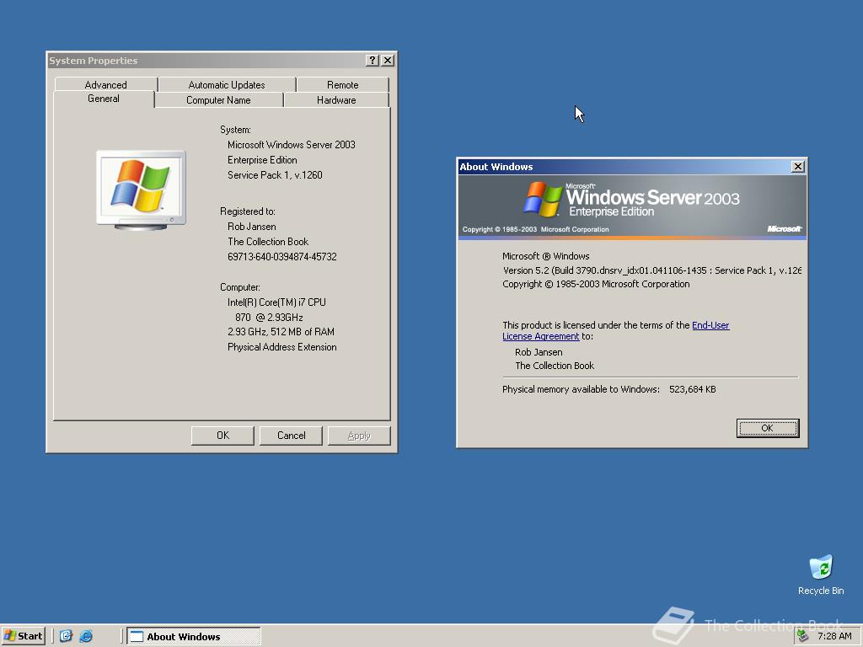
Task: Click the Windows monitor logo in System Properties
Action: tap(141, 190)
